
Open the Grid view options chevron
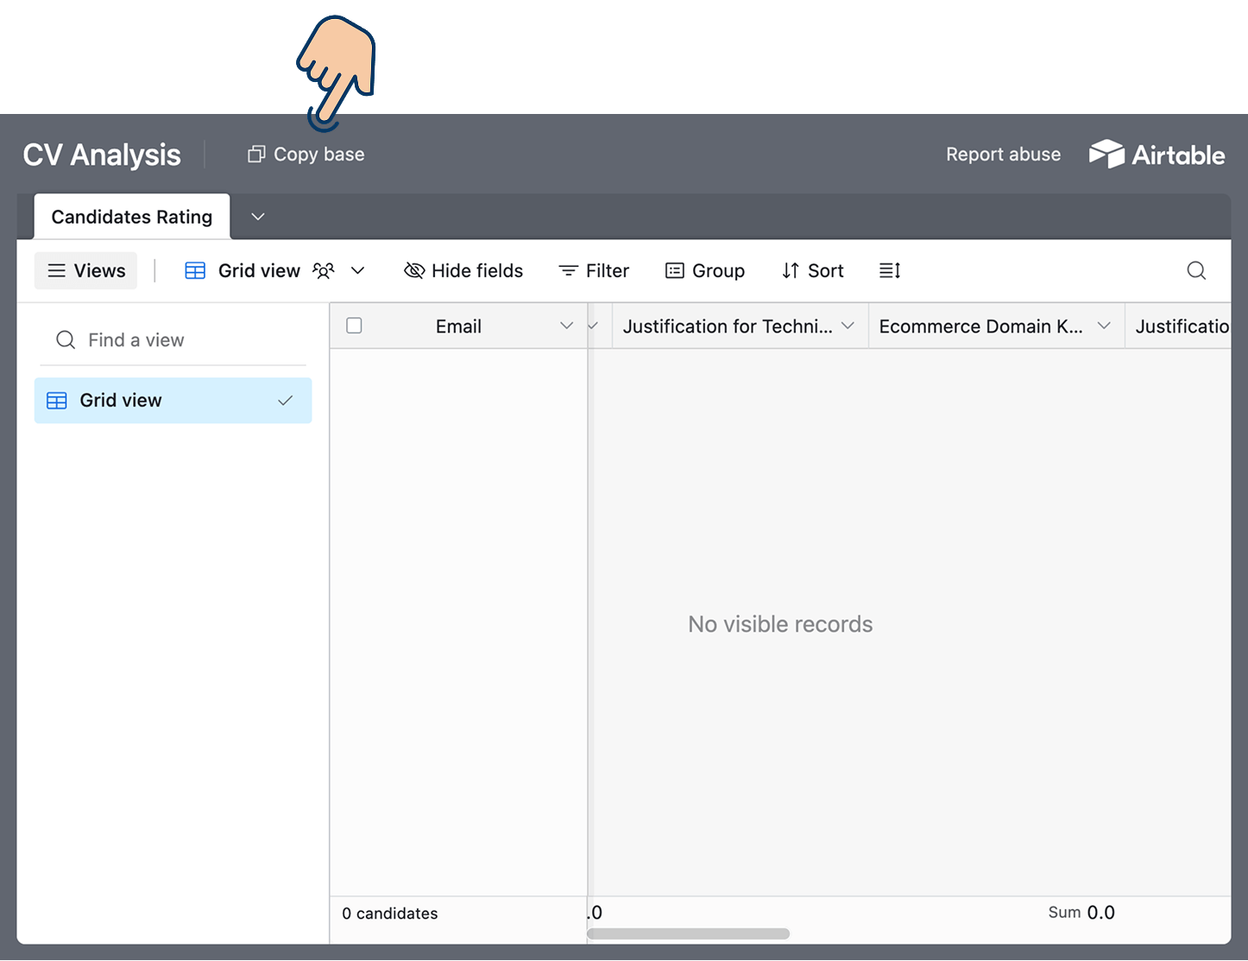click(357, 270)
